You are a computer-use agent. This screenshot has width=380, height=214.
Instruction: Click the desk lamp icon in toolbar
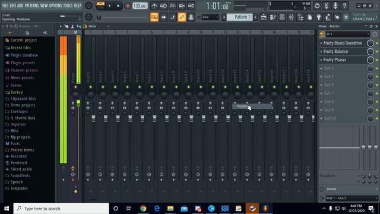328,17
